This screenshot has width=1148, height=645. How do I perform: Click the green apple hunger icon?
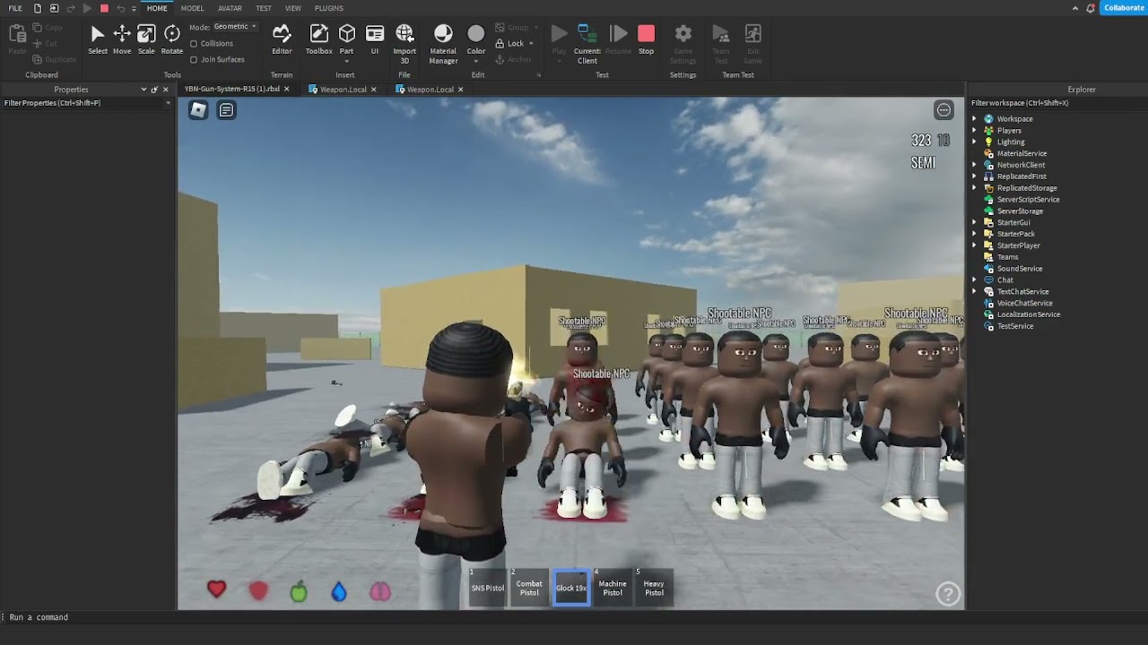(299, 591)
